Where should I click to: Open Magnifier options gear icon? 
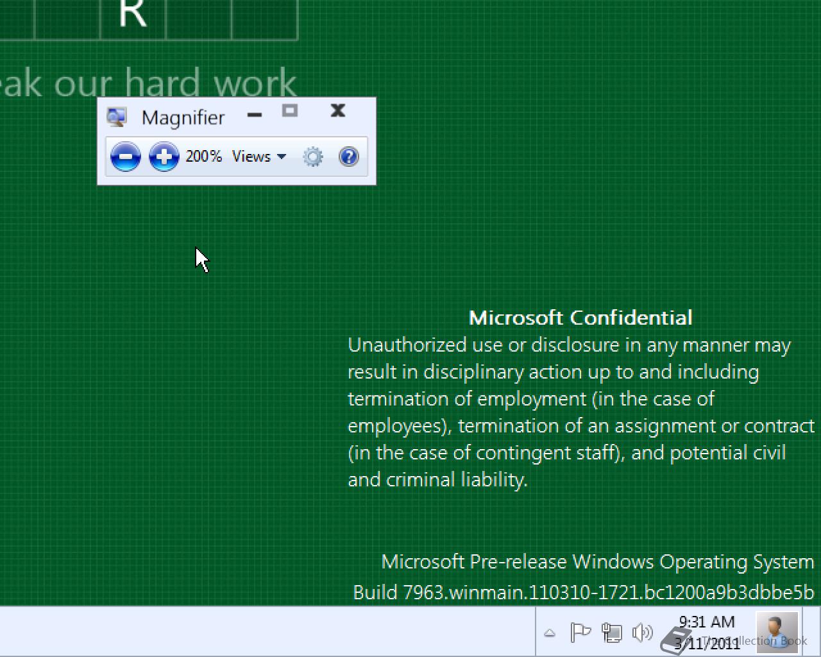tap(313, 157)
